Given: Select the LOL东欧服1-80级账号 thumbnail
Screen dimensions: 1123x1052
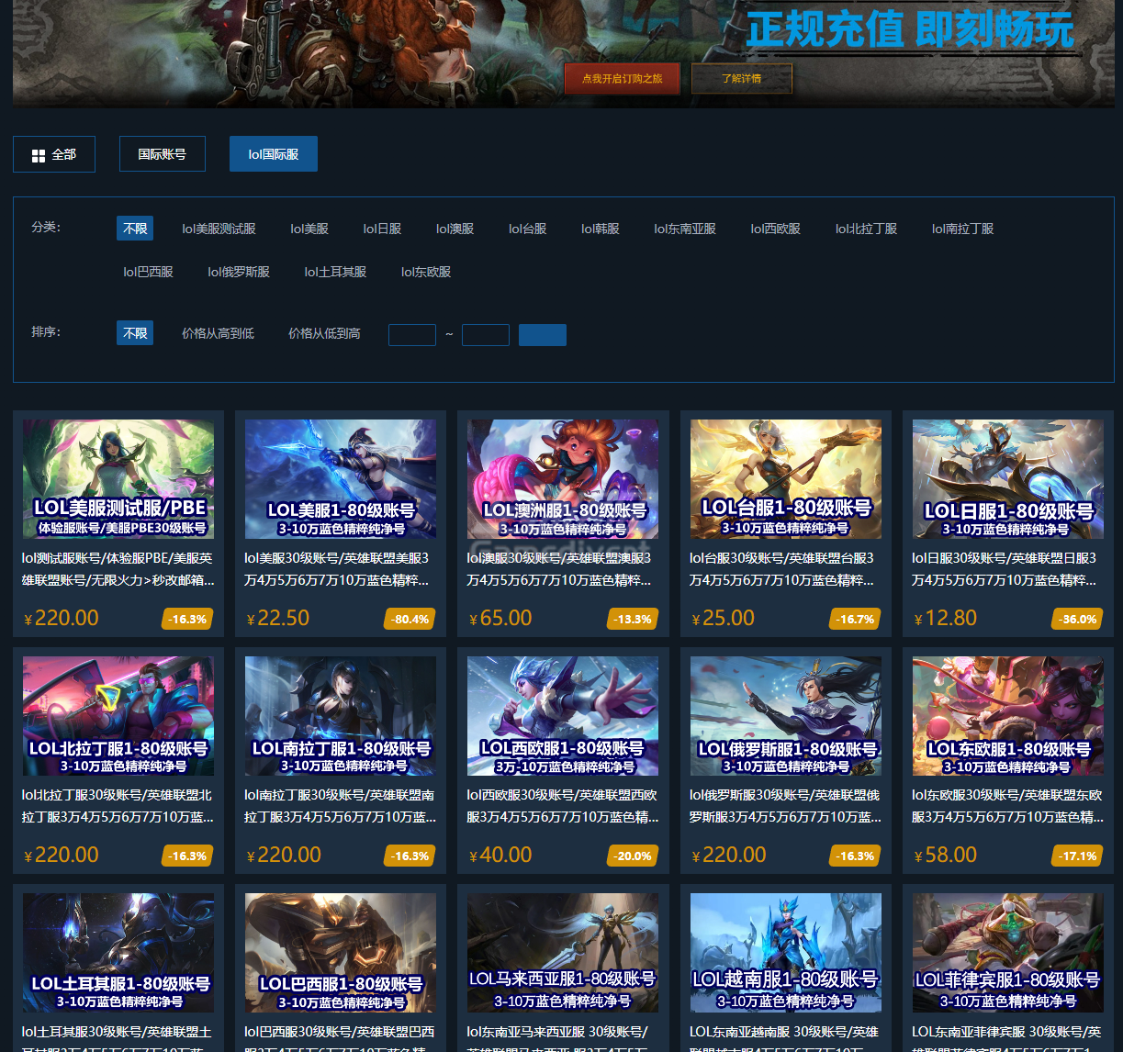Looking at the screenshot, I should coord(1008,716).
